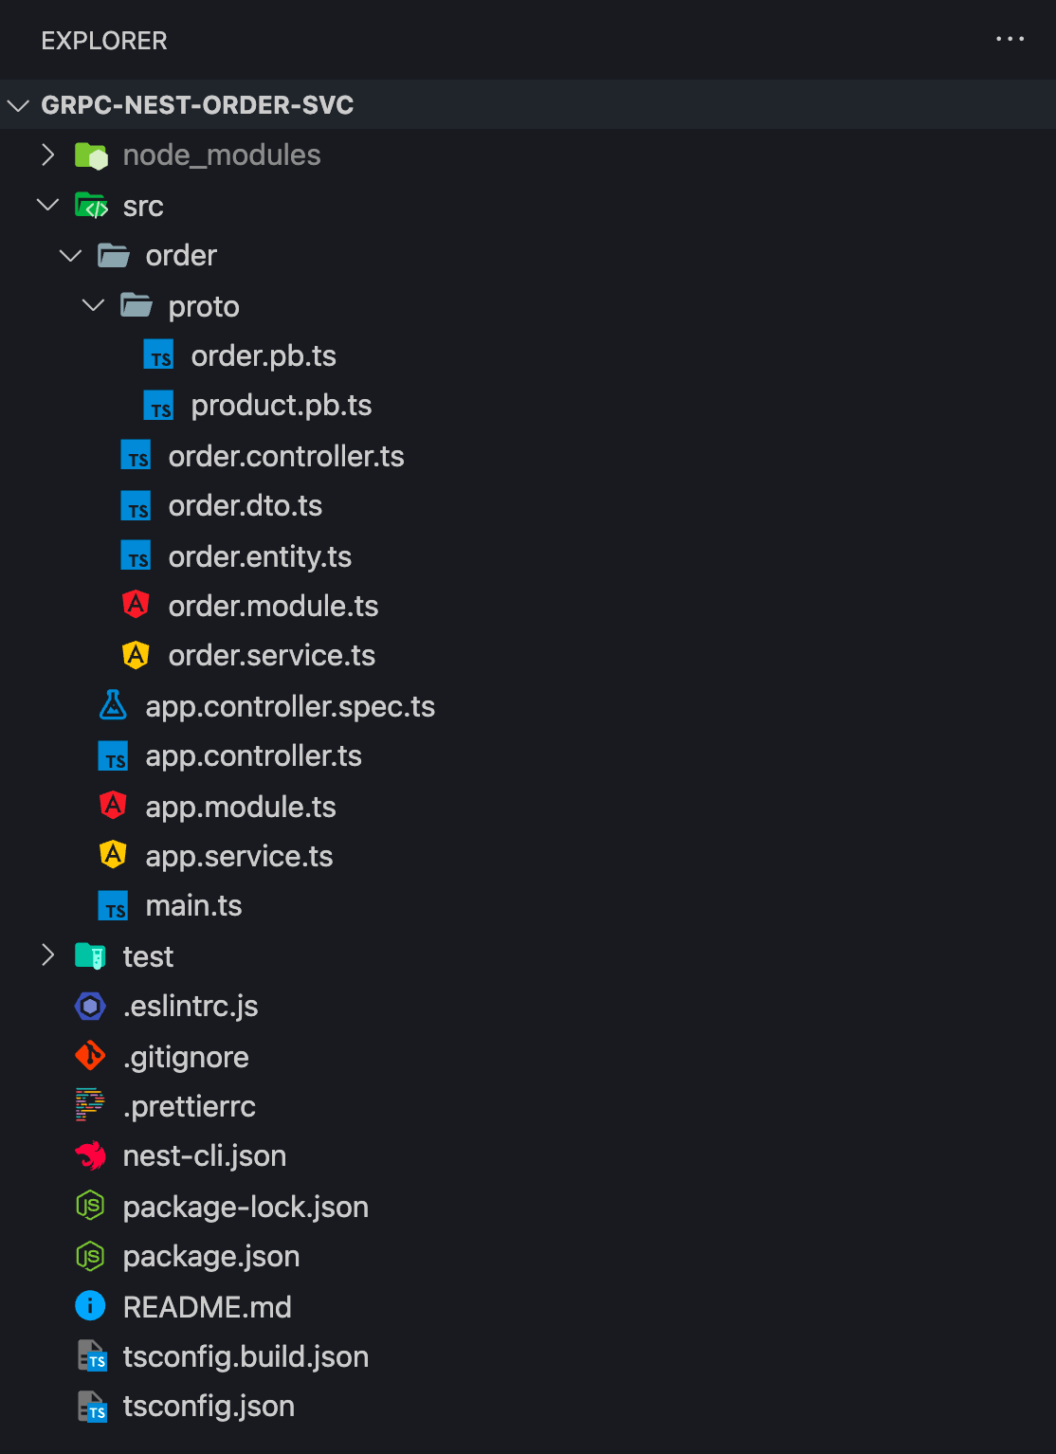The image size is (1056, 1454).
Task: Collapse the proto folder
Action: 93,305
